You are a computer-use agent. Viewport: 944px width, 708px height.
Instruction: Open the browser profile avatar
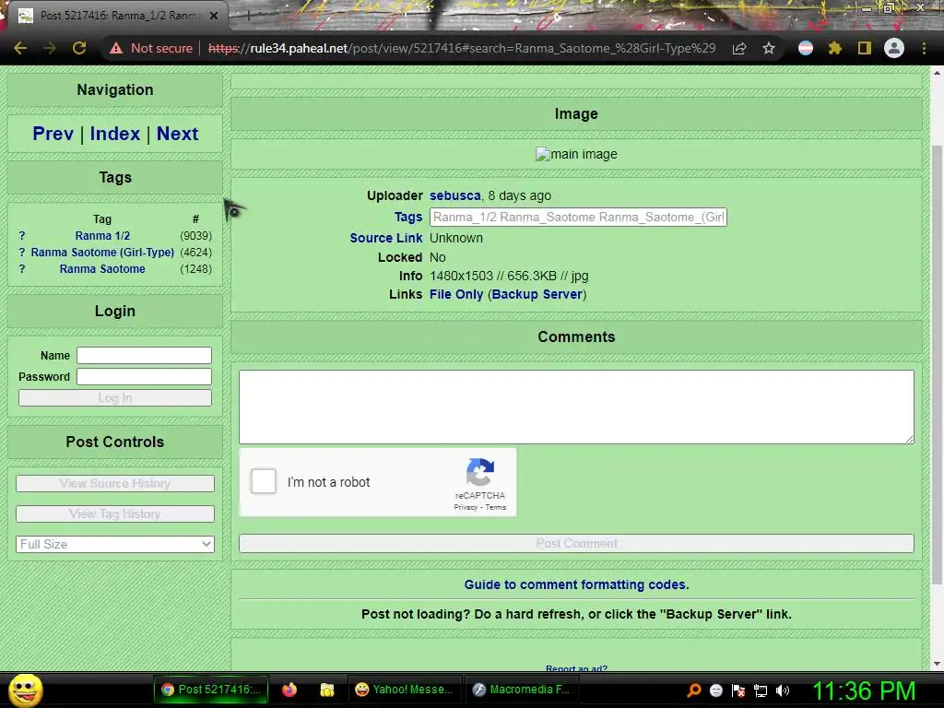tap(894, 48)
